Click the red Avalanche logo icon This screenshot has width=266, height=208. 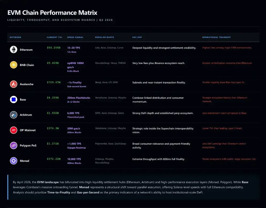pos(14,84)
